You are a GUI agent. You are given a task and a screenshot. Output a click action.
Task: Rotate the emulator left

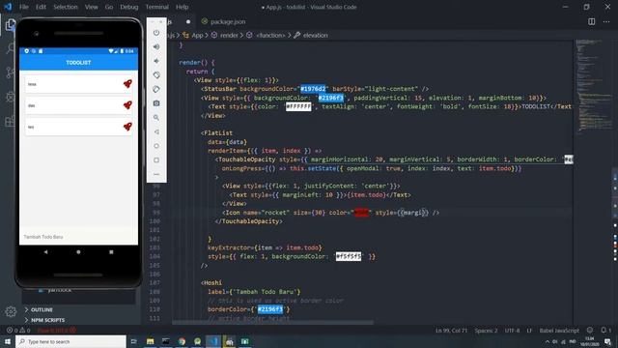156,75
